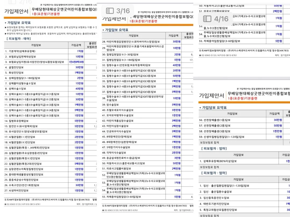Select row '기본계약(상해후유장해)'

tap(50, 51)
